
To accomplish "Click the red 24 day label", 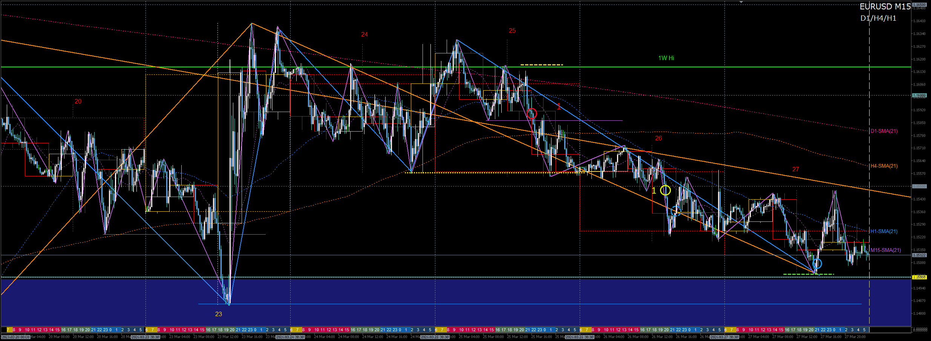I will click(364, 35).
